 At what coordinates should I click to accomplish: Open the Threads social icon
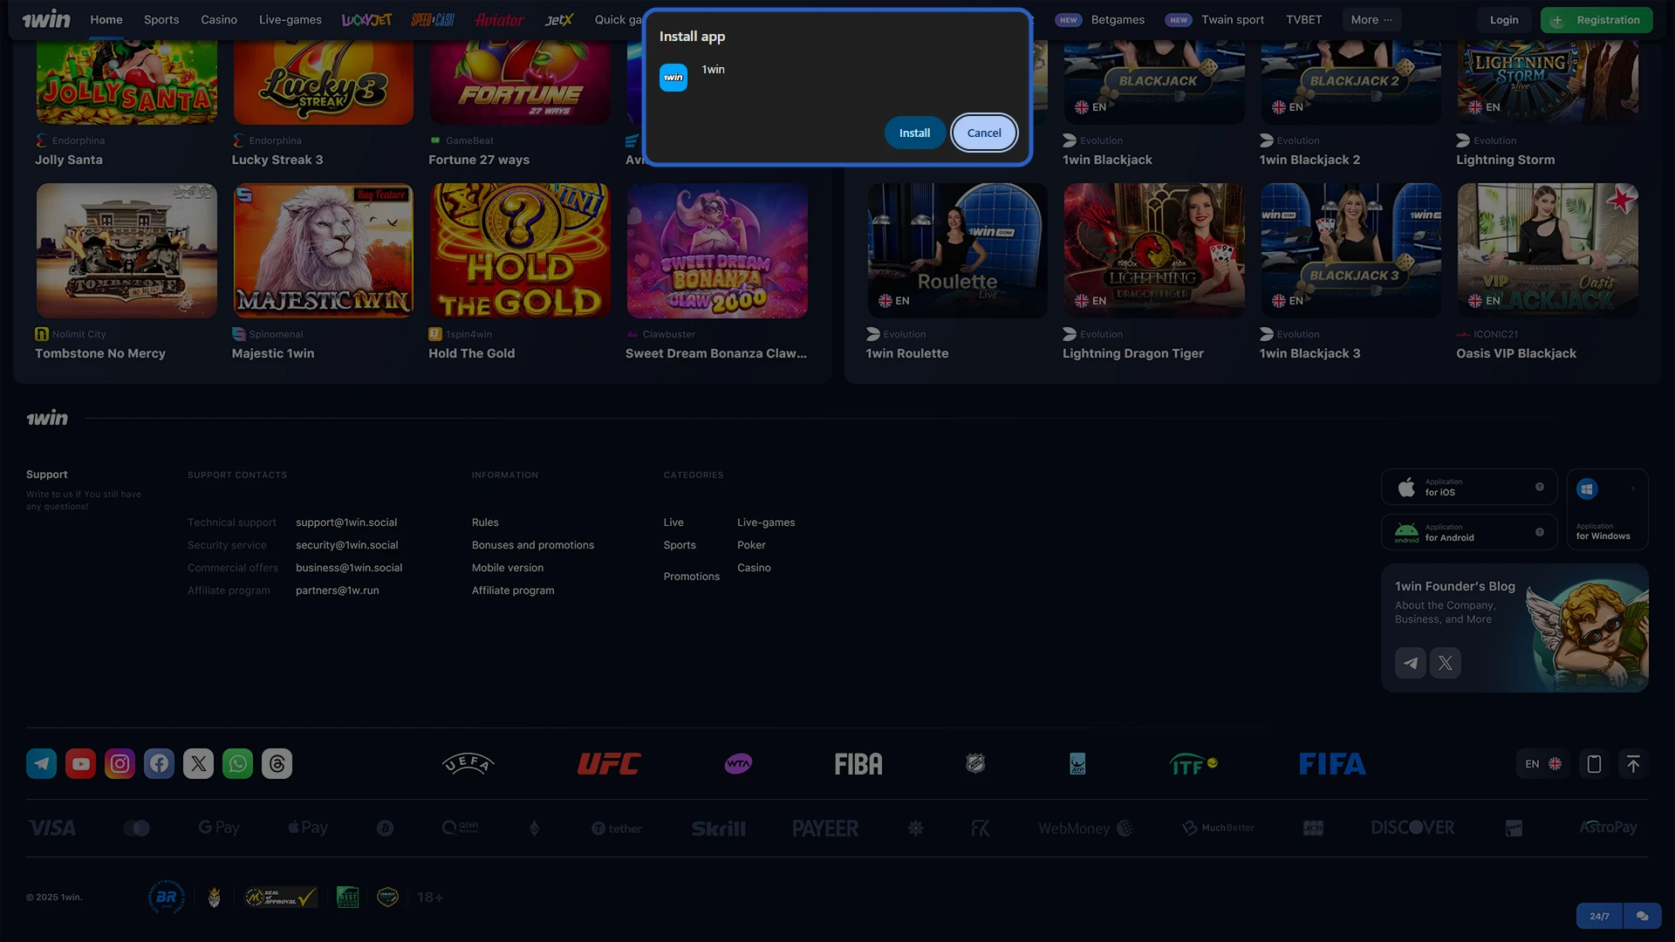pos(277,764)
